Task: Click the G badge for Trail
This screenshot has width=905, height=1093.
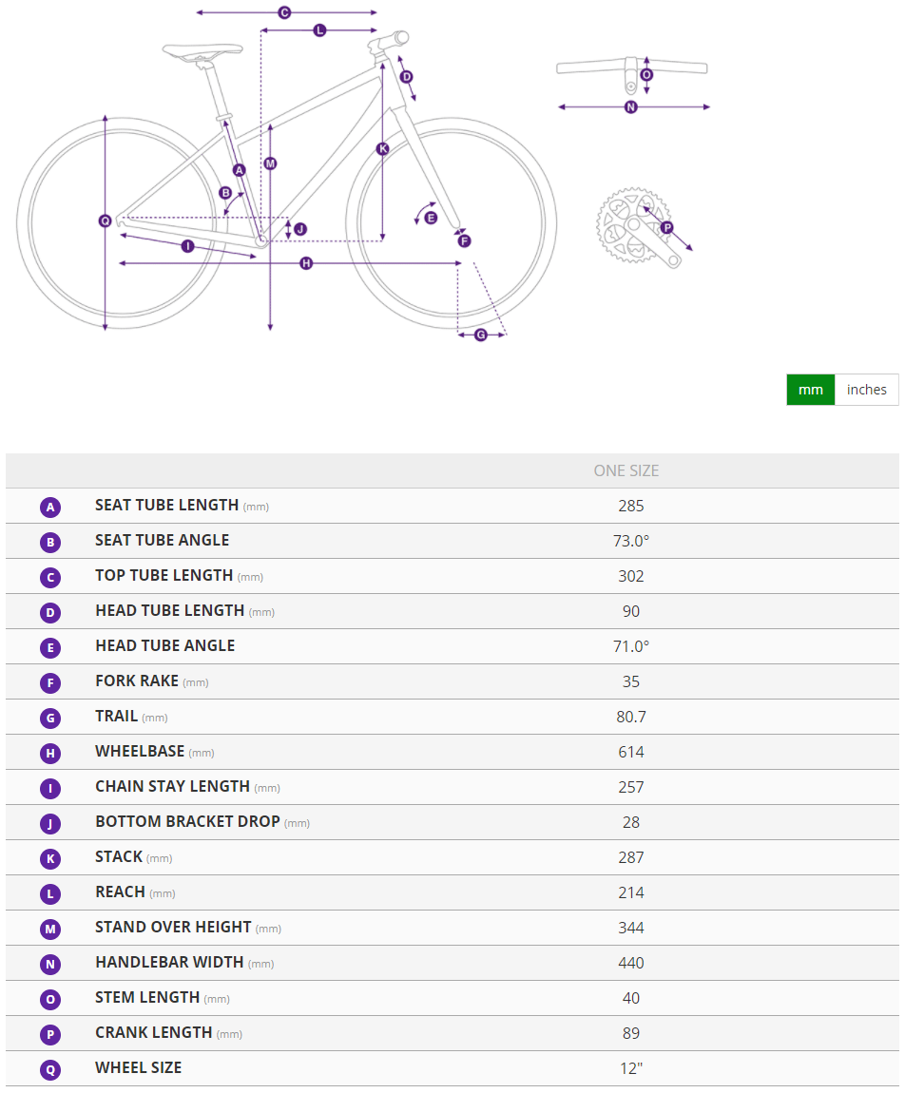Action: (x=50, y=718)
